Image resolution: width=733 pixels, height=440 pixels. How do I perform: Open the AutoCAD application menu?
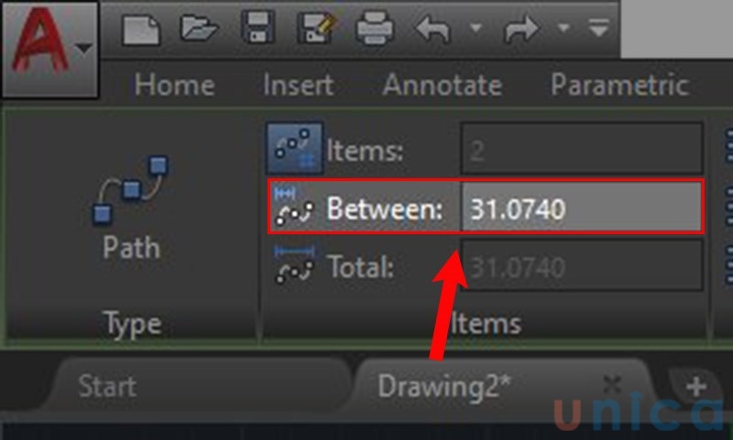50,48
